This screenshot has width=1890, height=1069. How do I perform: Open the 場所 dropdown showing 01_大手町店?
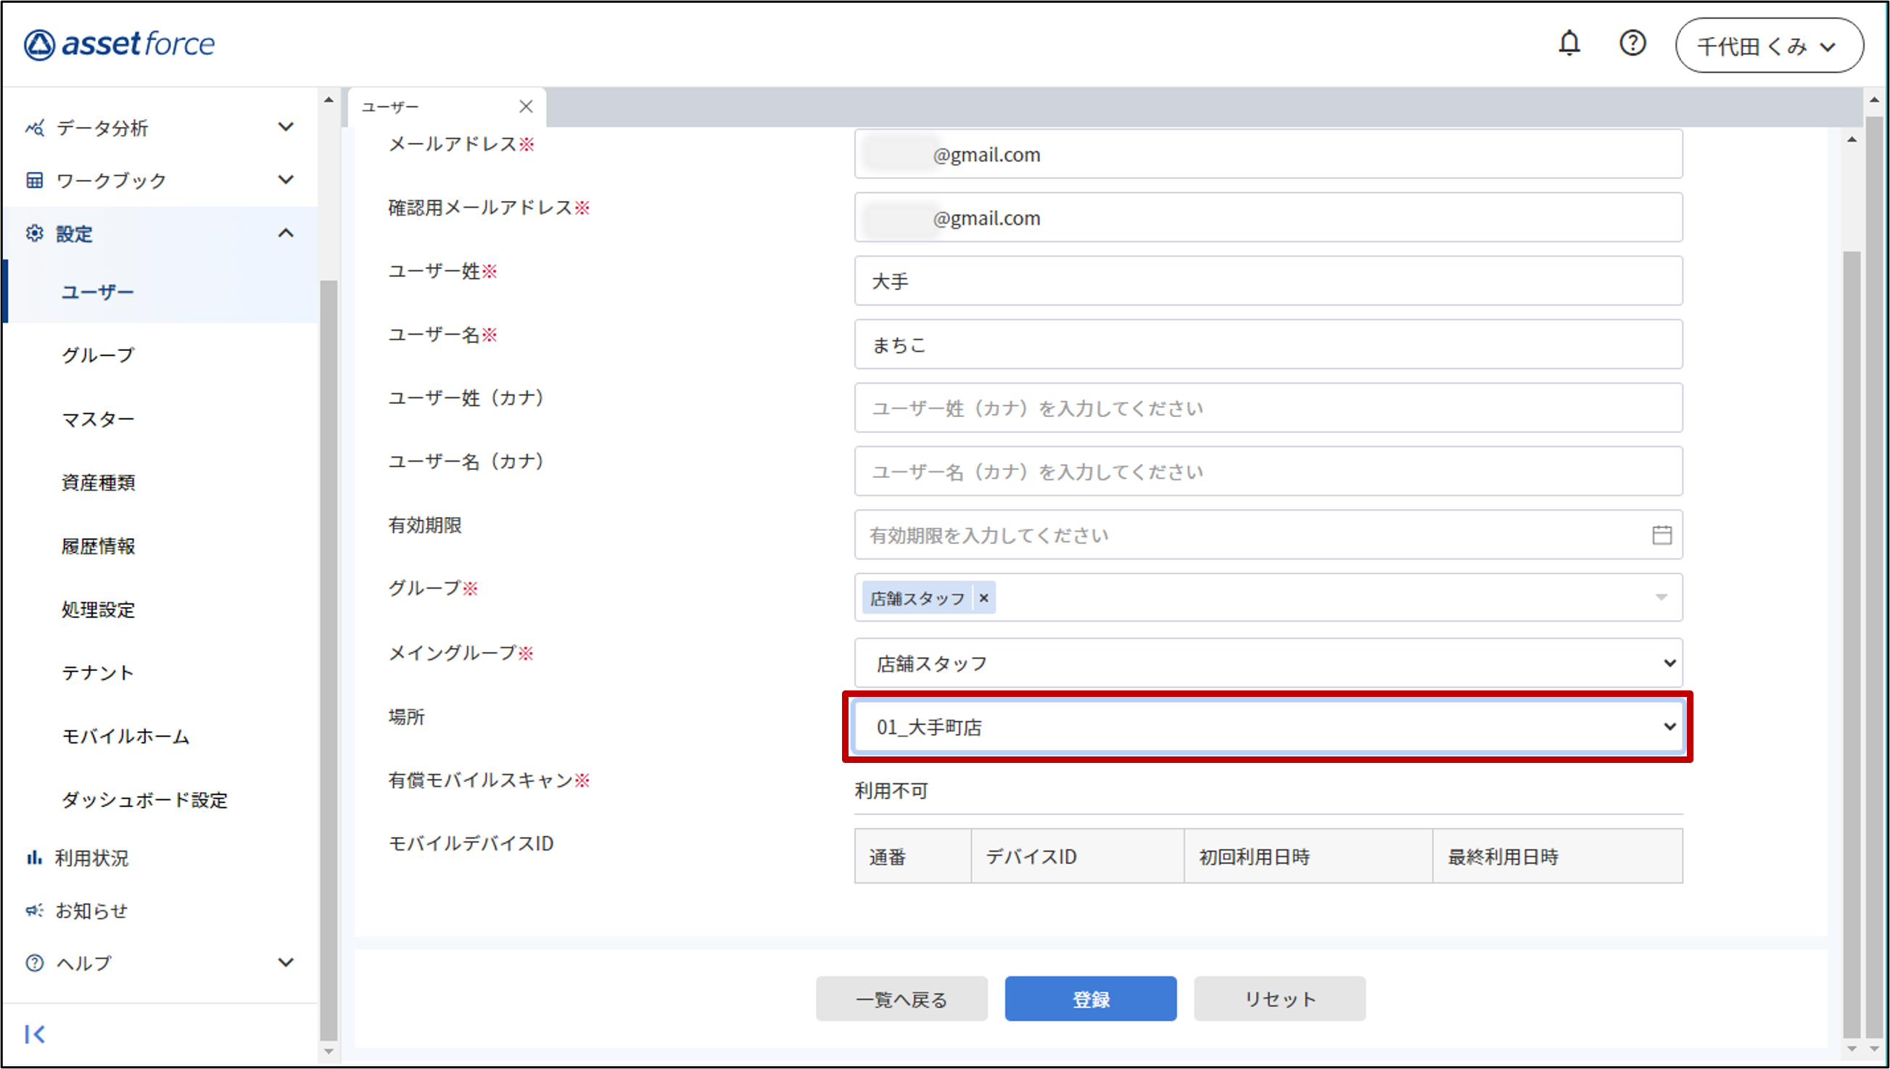tap(1268, 726)
